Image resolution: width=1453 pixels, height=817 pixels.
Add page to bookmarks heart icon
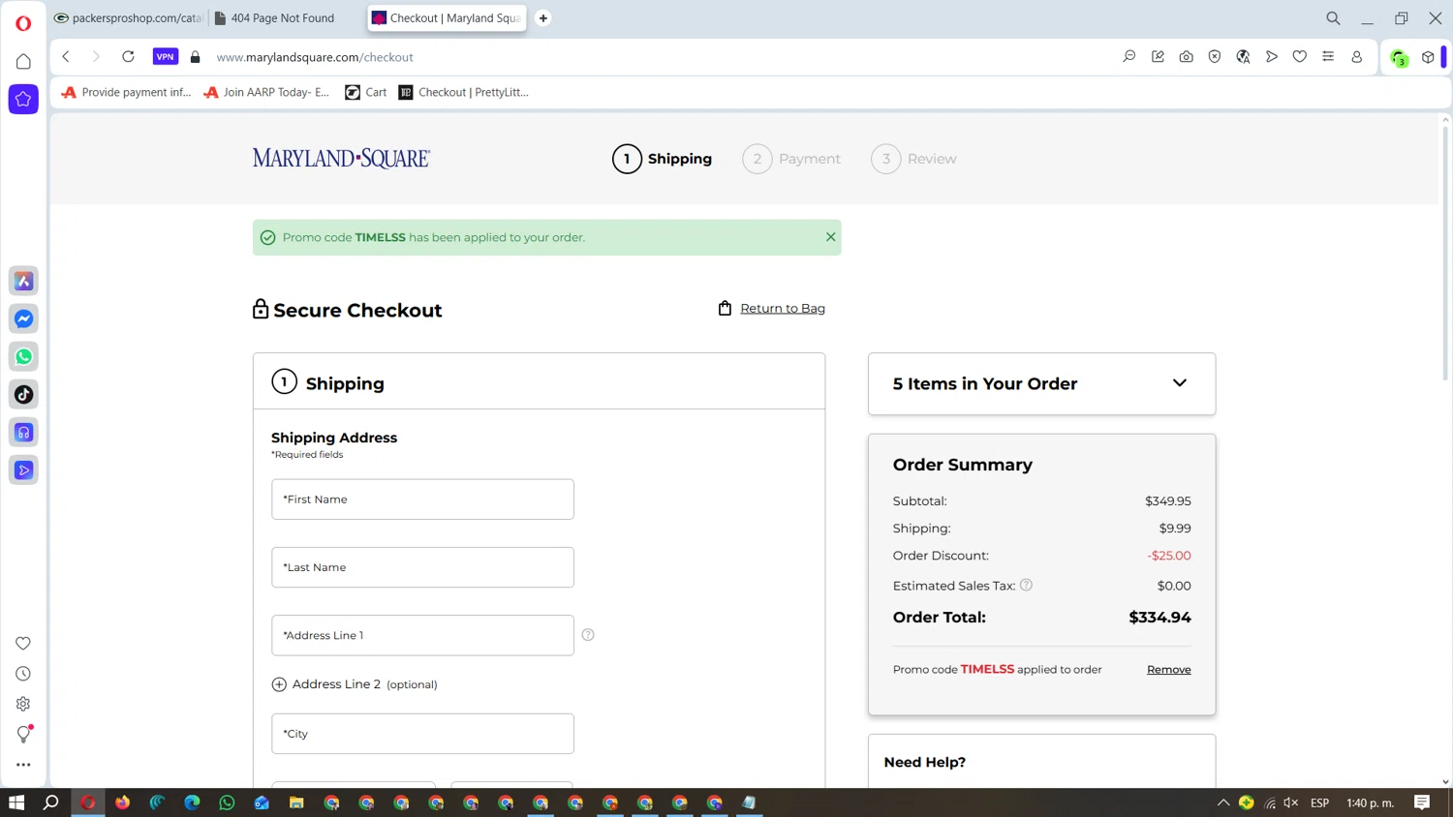pos(1300,57)
